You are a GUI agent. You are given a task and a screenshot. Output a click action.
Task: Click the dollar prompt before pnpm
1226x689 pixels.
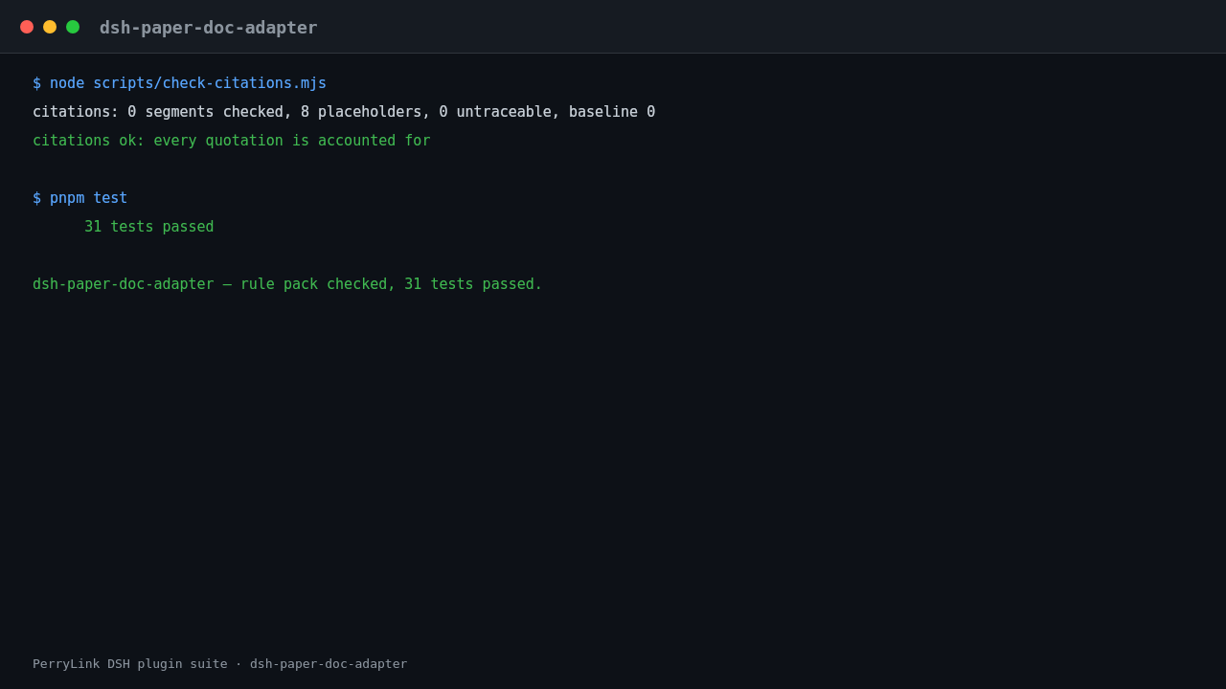(x=36, y=198)
